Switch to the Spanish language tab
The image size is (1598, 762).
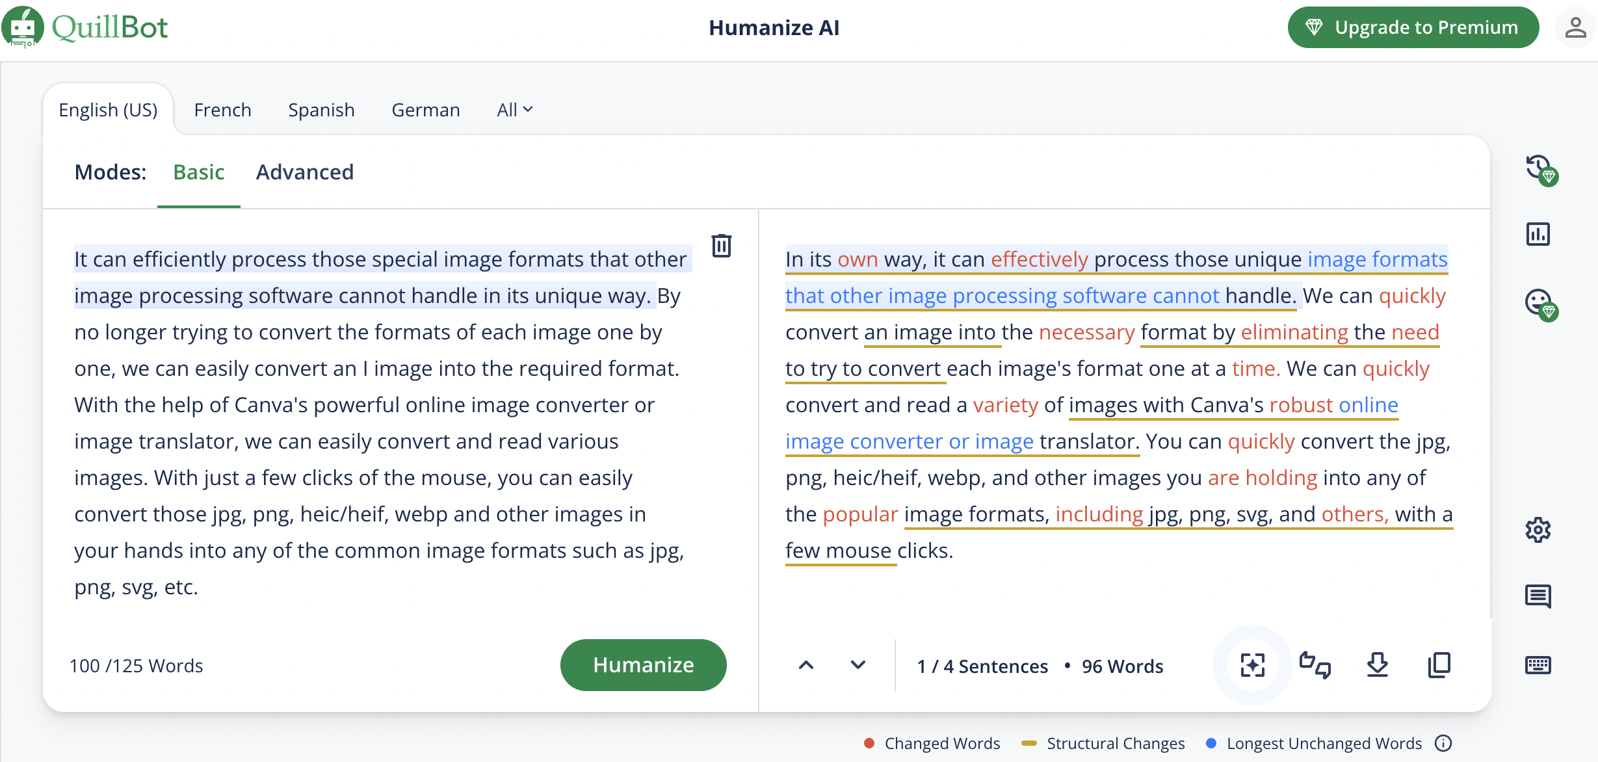point(321,110)
